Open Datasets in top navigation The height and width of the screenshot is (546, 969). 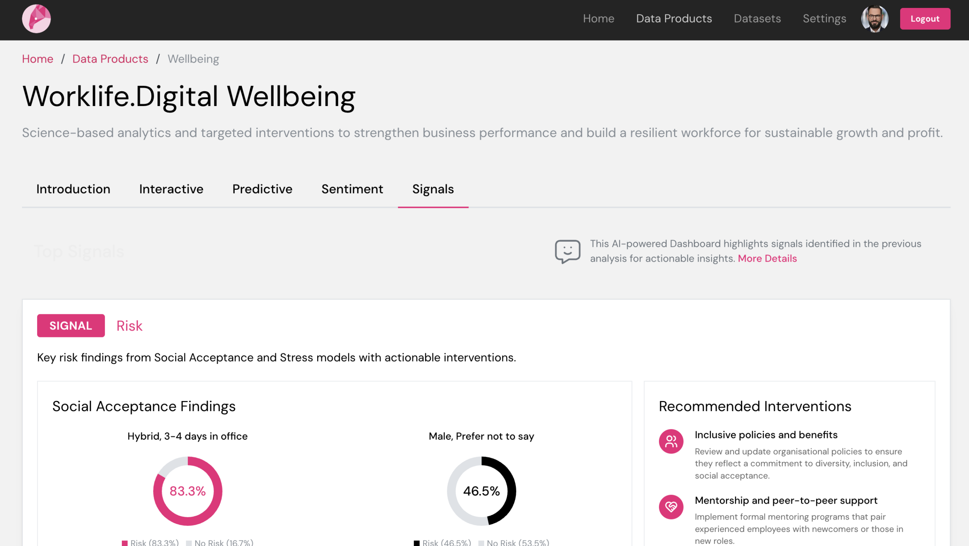[x=757, y=19]
